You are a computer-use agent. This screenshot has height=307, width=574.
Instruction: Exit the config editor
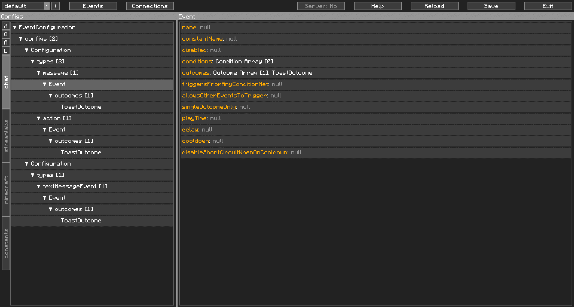(548, 6)
